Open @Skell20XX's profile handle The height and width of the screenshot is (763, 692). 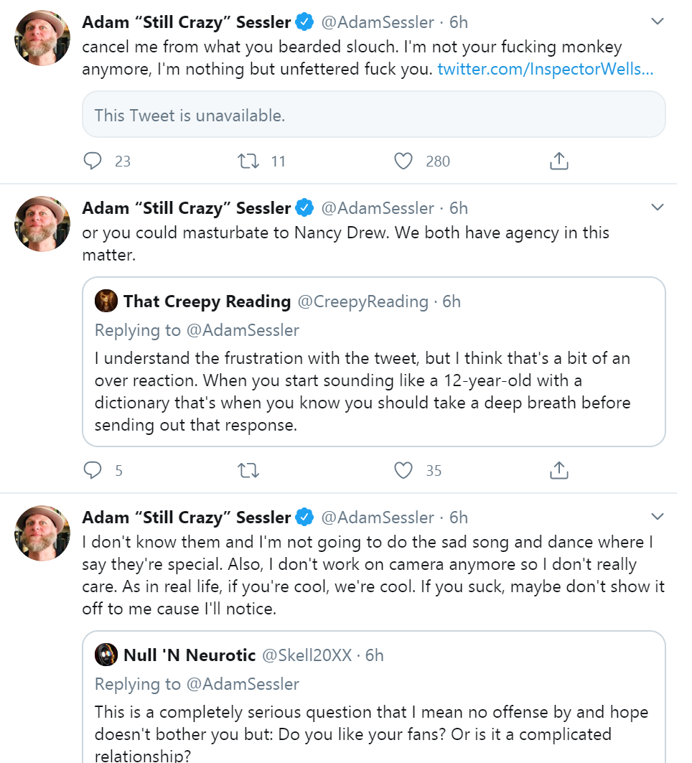[307, 655]
